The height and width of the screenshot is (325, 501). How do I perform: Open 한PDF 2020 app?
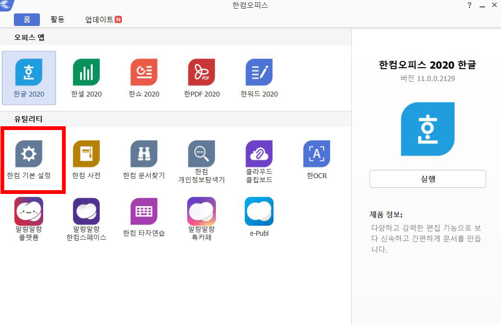tap(202, 72)
